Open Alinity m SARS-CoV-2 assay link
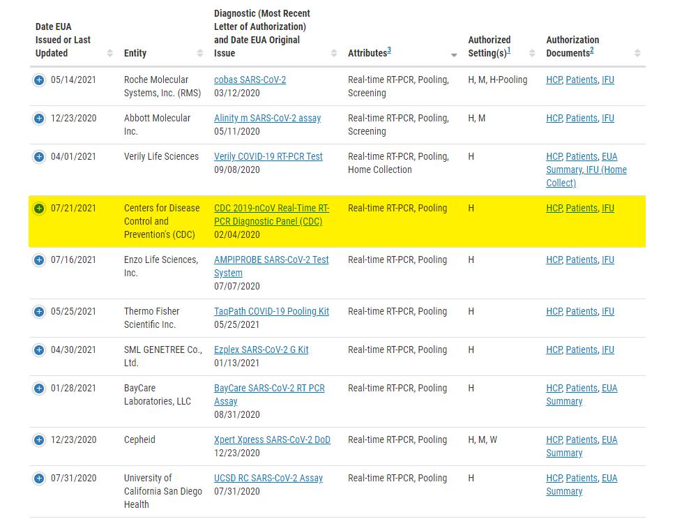 [x=267, y=118]
